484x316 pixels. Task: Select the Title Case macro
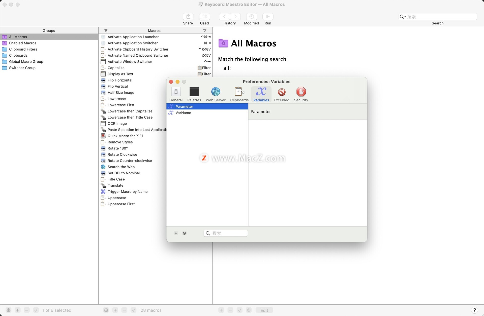pos(133,179)
